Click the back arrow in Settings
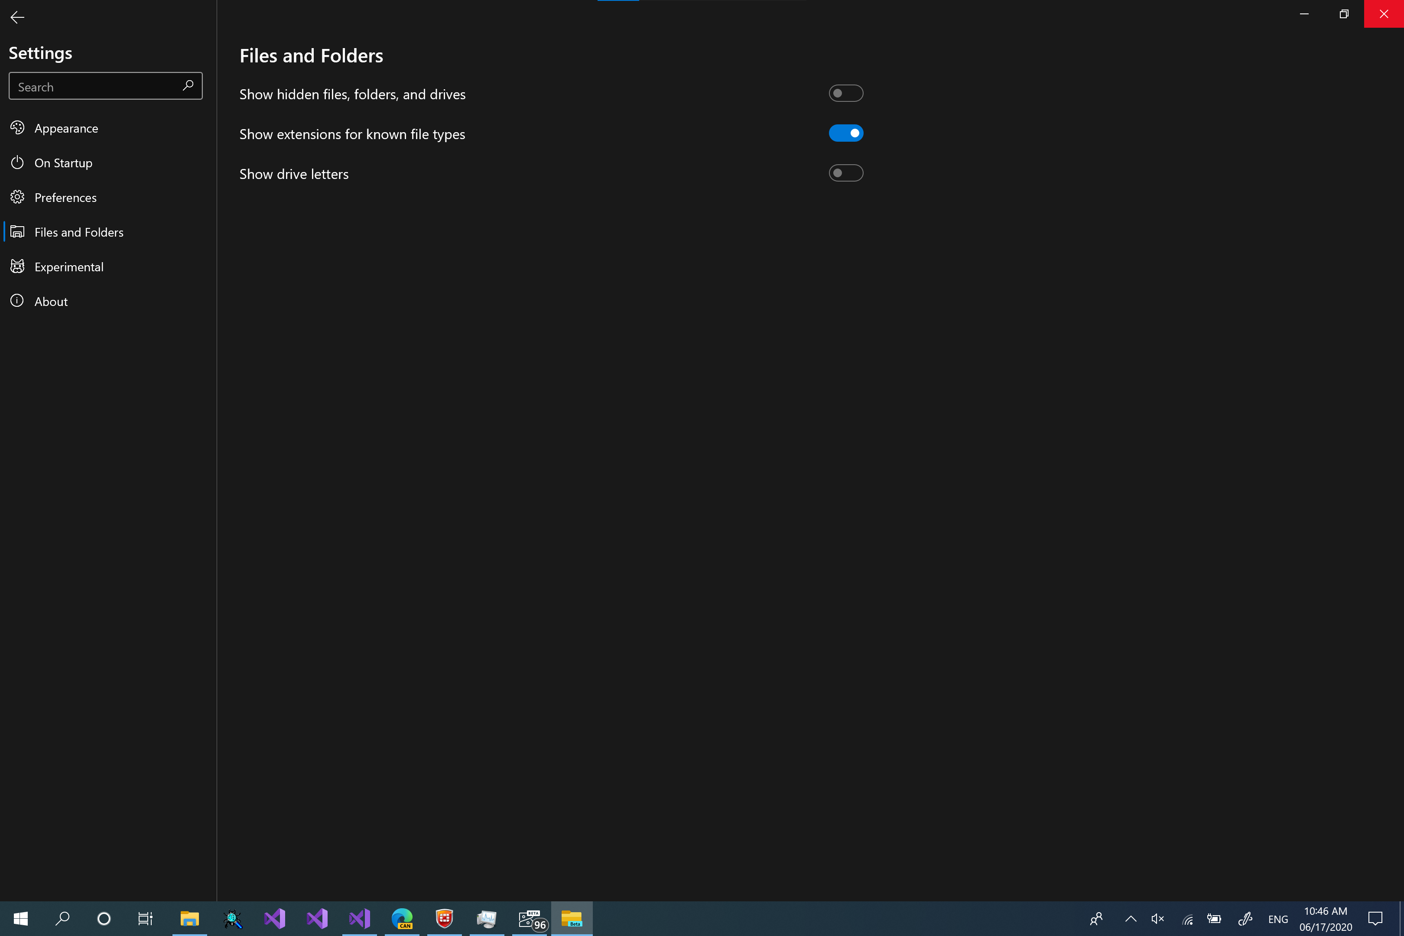 coord(17,17)
